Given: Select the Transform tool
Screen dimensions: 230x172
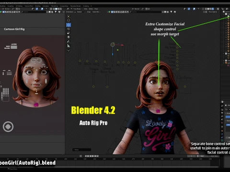Looking at the screenshot, I should coord(69,37).
